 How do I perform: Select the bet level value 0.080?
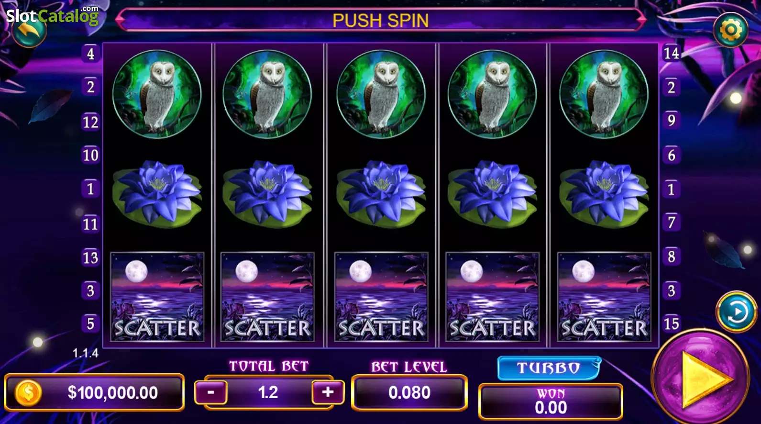click(409, 392)
